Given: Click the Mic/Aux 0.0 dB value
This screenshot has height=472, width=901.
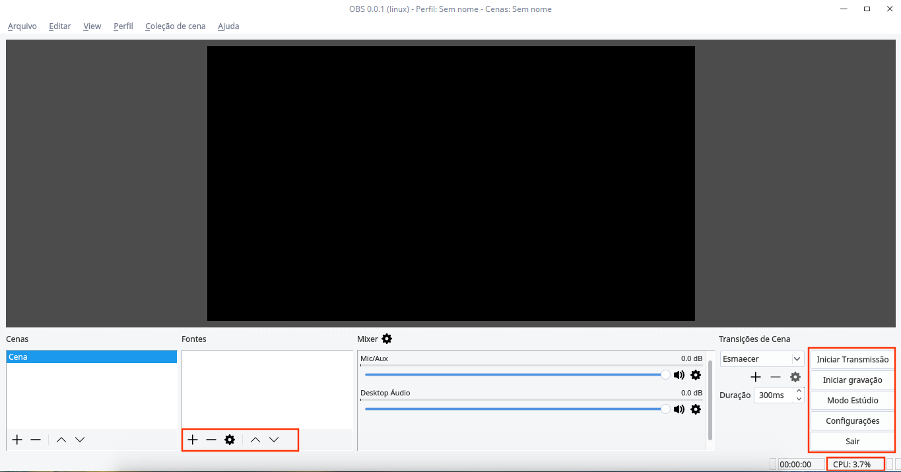Looking at the screenshot, I should coord(692,358).
